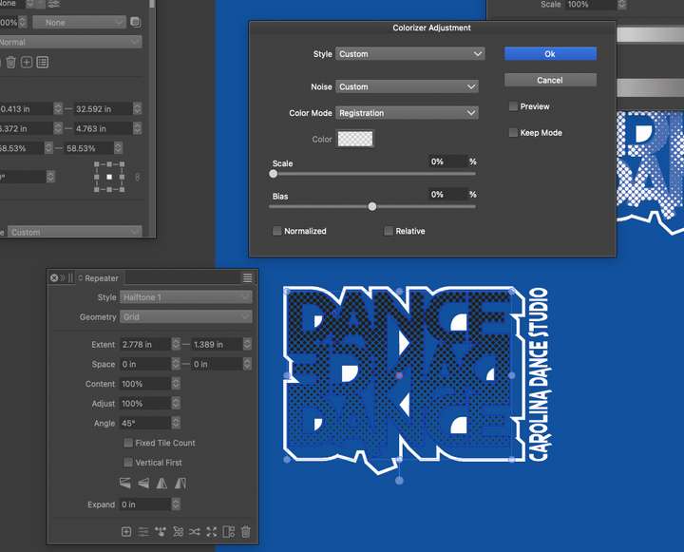Image resolution: width=684 pixels, height=552 pixels.
Task: Click the Angle 45° input field
Action: 145,423
